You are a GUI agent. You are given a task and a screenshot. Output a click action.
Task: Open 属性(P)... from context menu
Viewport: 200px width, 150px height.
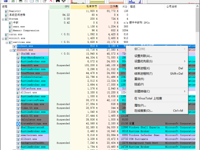pos(157,105)
